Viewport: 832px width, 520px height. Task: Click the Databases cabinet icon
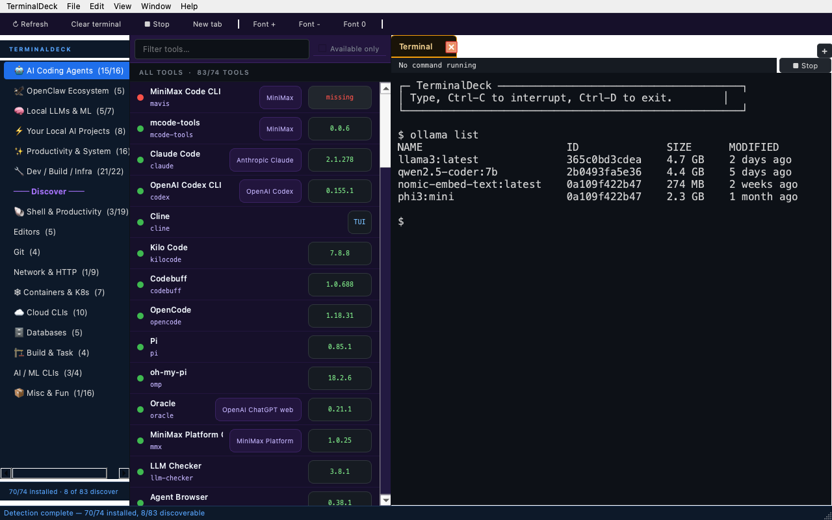pos(19,332)
